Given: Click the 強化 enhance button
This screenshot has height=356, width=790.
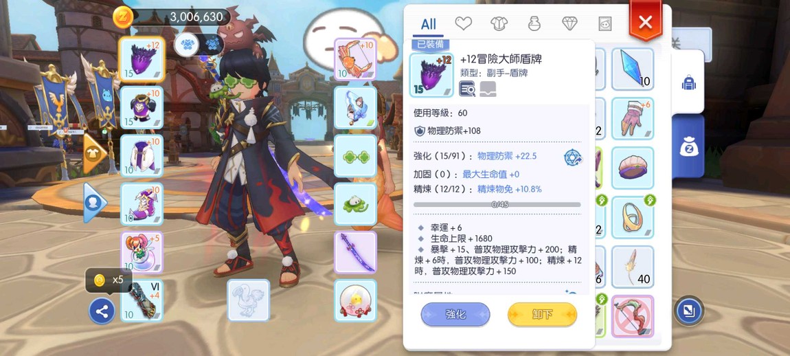Looking at the screenshot, I should pos(455,315).
